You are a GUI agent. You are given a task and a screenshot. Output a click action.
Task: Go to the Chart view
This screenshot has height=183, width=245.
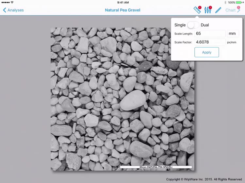pos(230,10)
